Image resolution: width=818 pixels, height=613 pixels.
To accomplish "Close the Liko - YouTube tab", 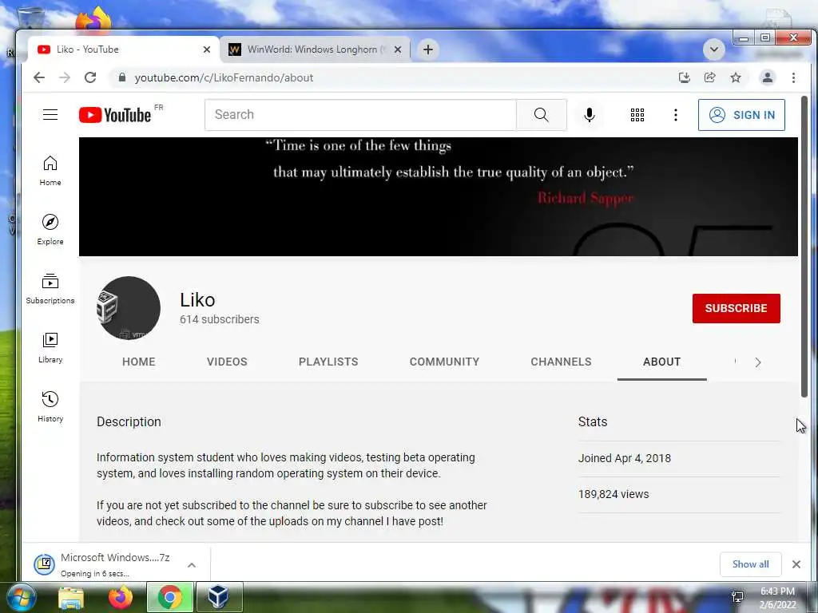I will click(x=207, y=49).
